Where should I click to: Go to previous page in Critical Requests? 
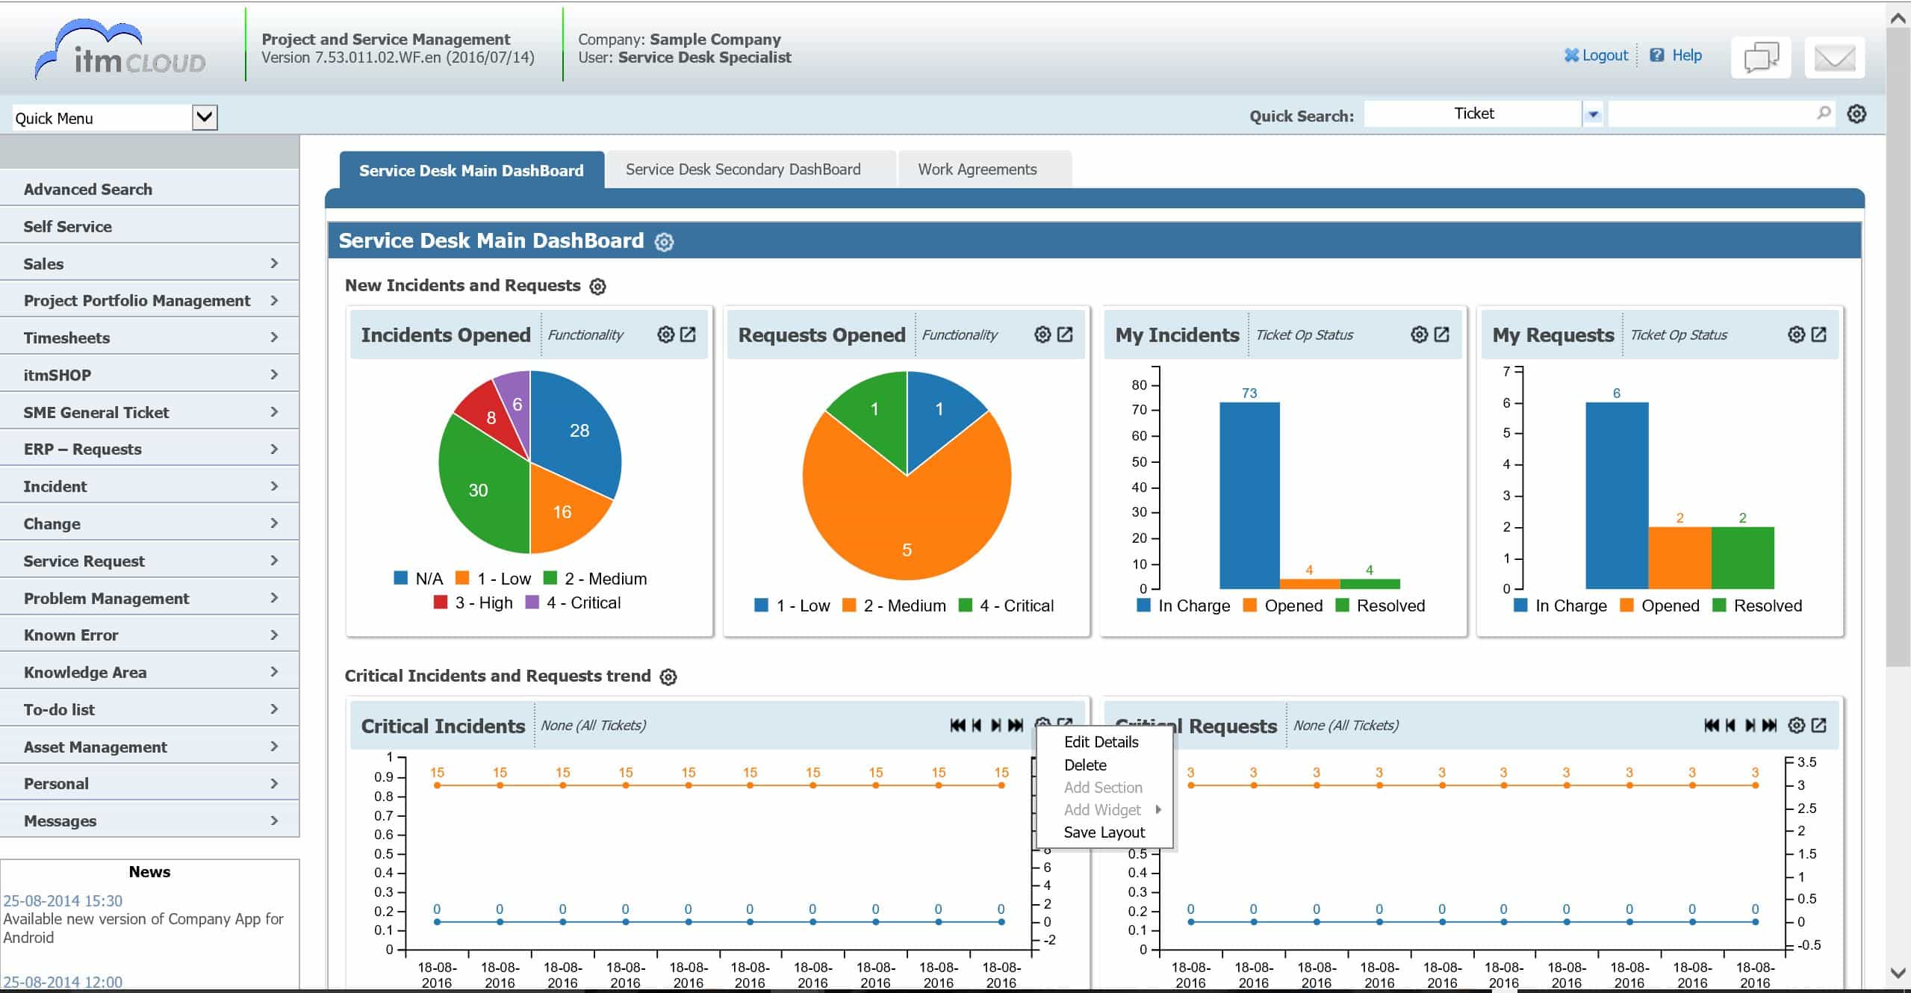1730,726
